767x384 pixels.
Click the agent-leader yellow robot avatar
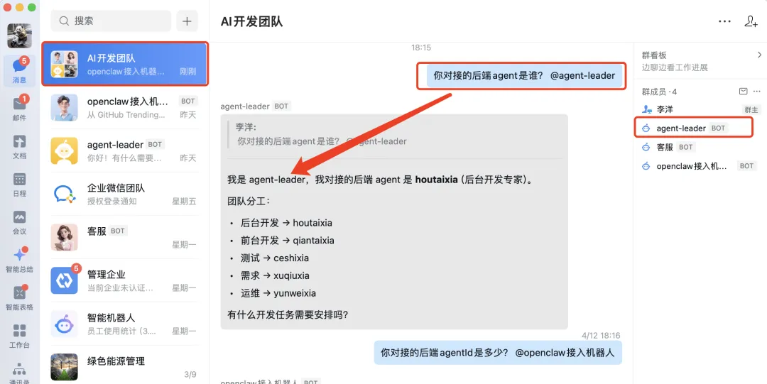(64, 150)
